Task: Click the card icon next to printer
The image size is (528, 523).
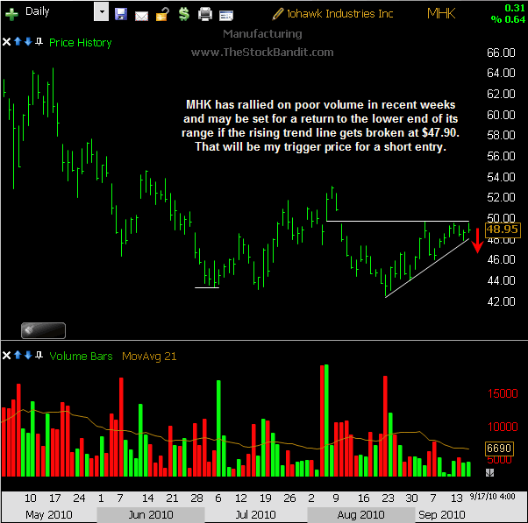Action: pyautogui.click(x=226, y=14)
